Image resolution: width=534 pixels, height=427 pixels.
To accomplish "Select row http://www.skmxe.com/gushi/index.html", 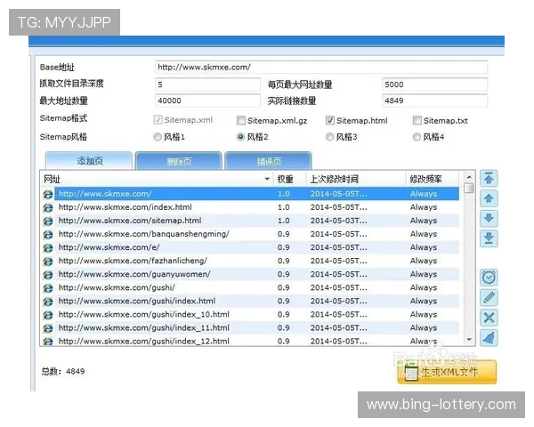I will tap(250, 302).
